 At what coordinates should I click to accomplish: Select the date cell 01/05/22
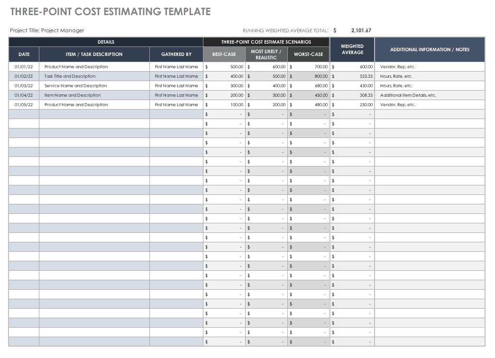point(24,105)
